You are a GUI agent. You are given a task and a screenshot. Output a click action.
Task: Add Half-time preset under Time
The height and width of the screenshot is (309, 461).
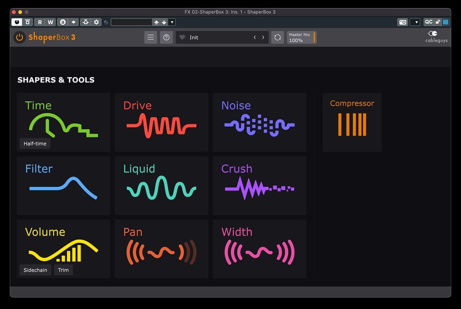(35, 144)
